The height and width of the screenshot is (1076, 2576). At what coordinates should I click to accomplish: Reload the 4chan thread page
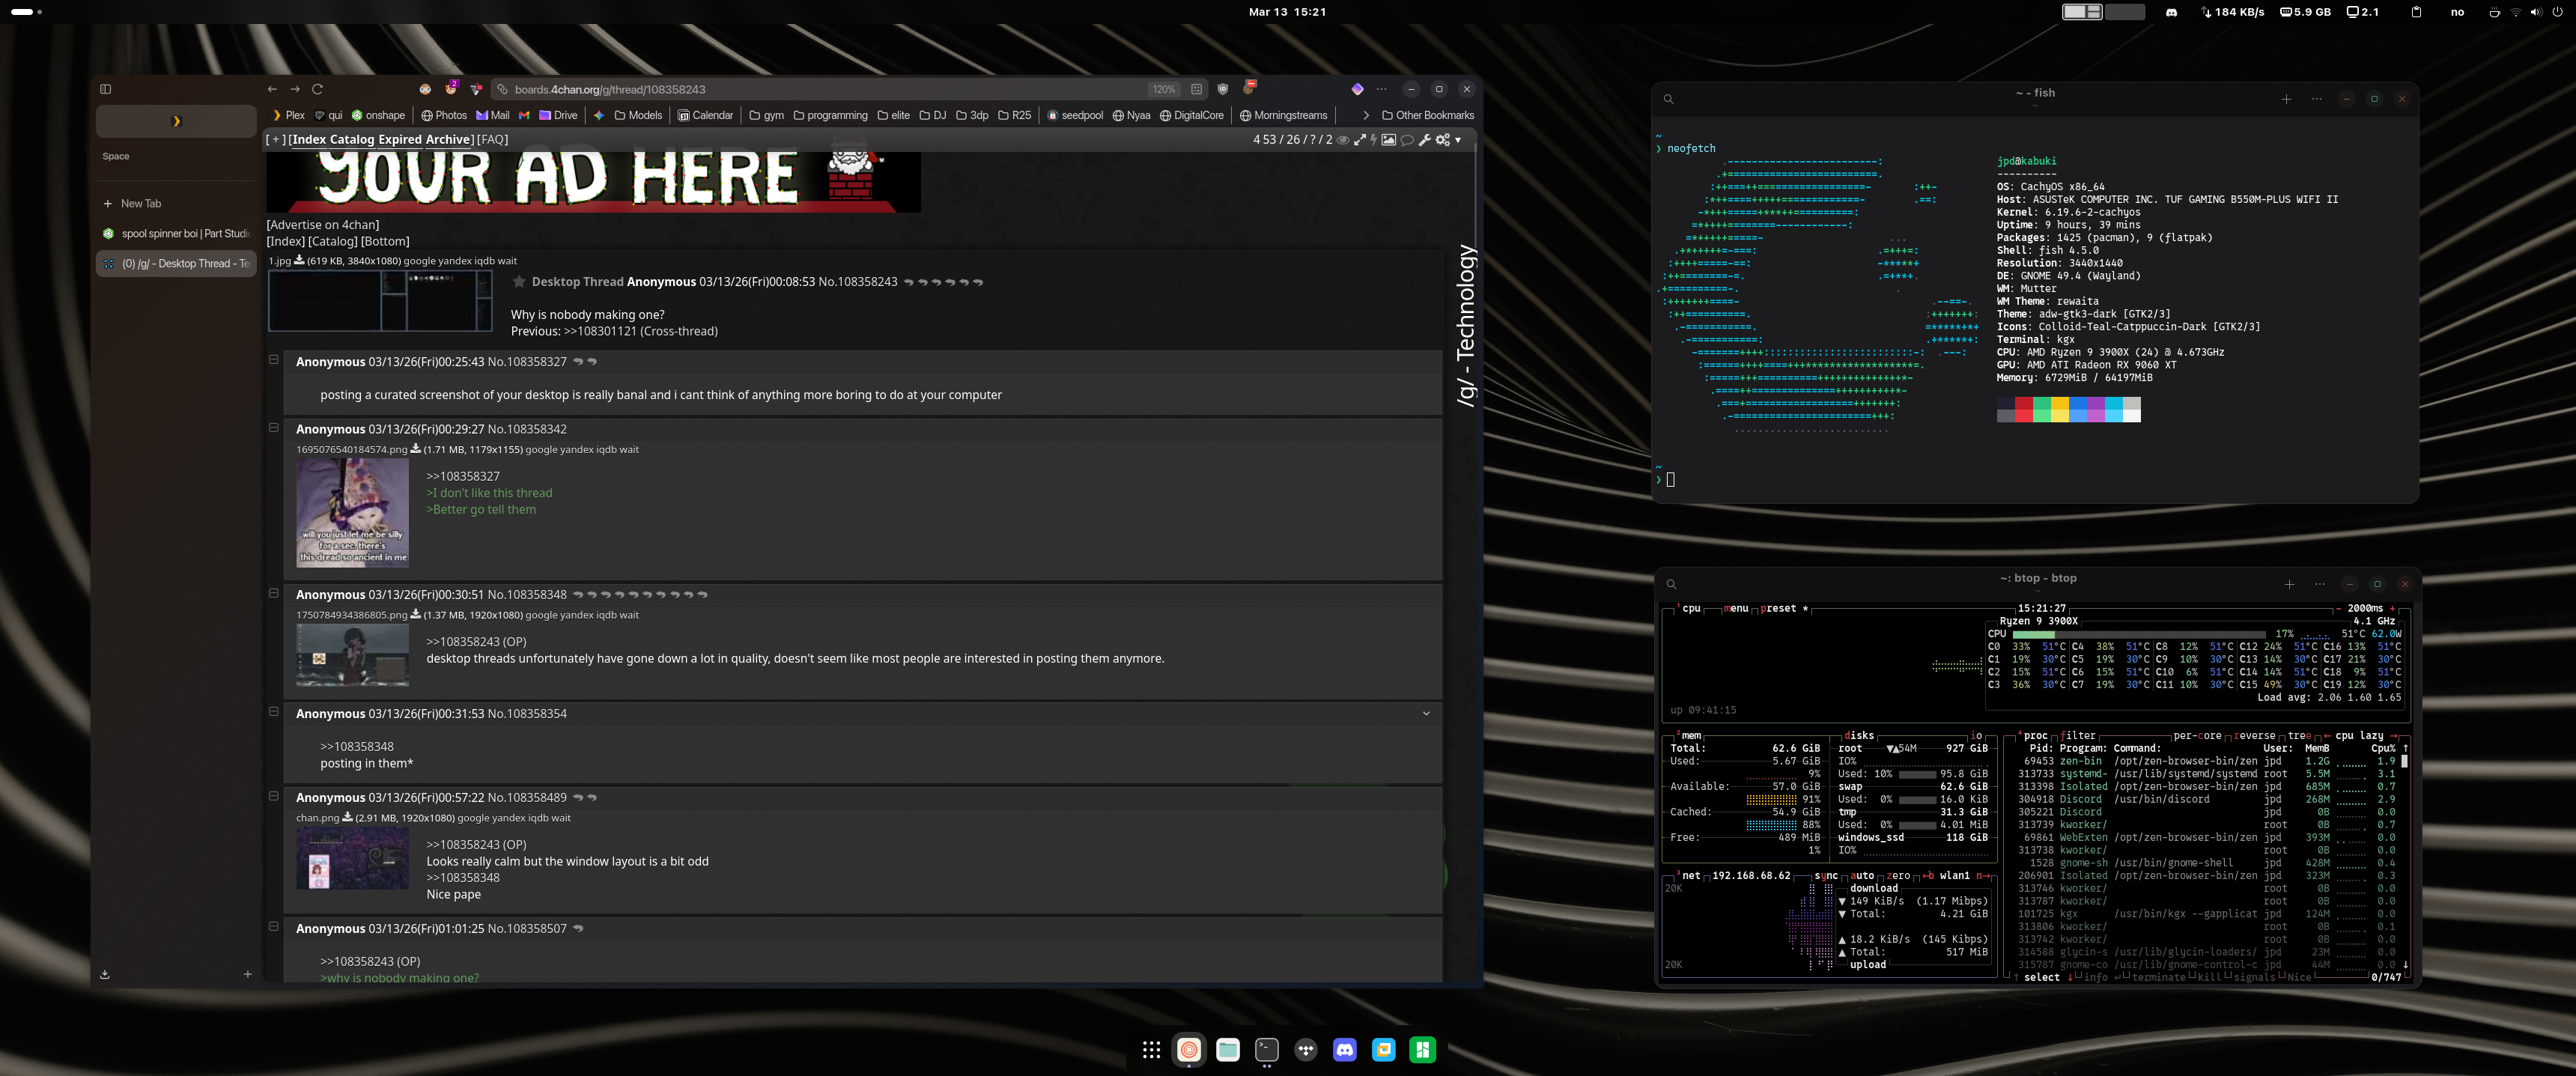tap(317, 89)
